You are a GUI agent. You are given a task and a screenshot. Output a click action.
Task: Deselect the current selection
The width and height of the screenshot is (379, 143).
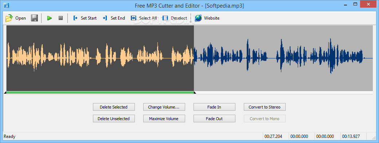tap(175, 18)
